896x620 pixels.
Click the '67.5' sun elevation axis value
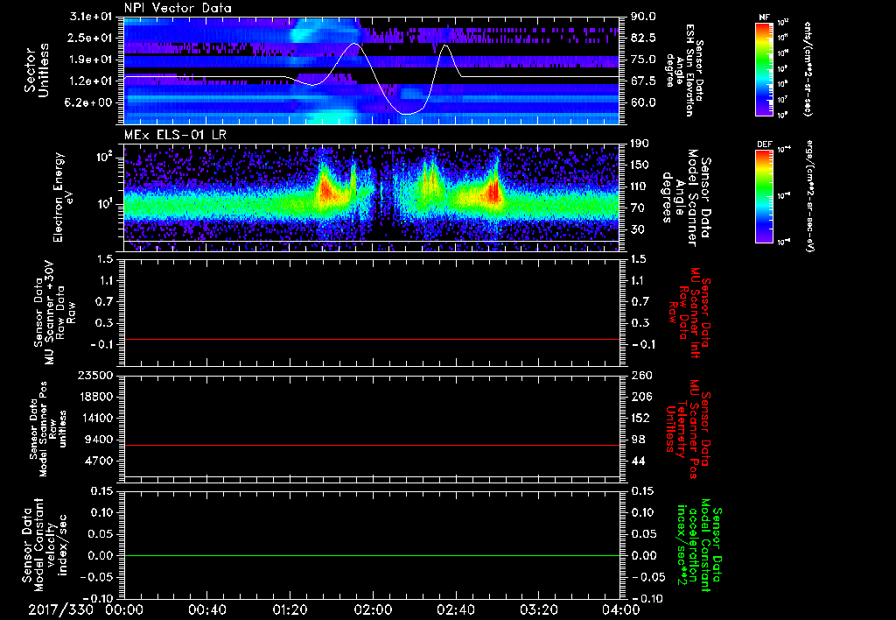point(643,81)
